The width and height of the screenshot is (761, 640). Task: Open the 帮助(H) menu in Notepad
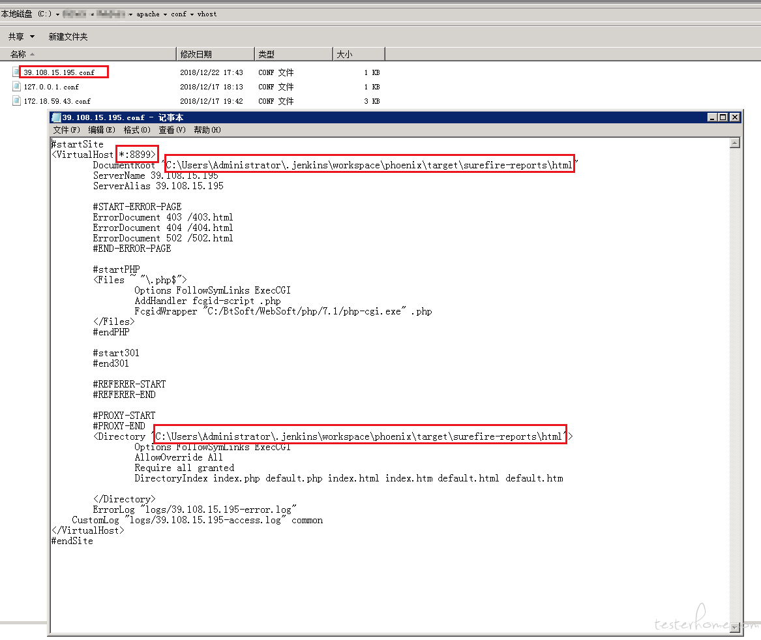(207, 130)
